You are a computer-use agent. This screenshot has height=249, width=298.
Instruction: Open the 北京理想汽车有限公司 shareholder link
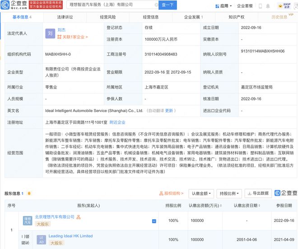pyautogui.click(x=55, y=217)
